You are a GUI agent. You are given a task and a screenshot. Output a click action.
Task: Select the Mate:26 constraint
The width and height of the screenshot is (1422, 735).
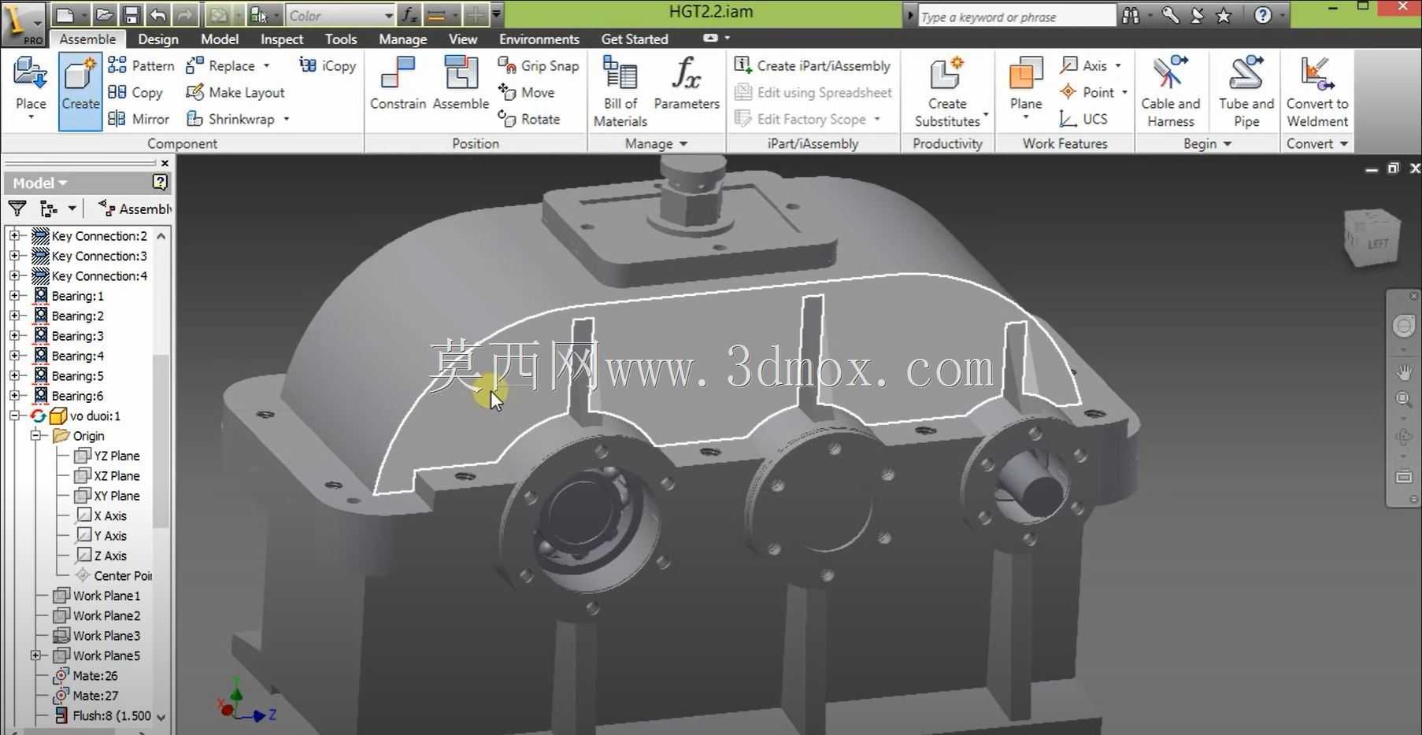pos(85,675)
